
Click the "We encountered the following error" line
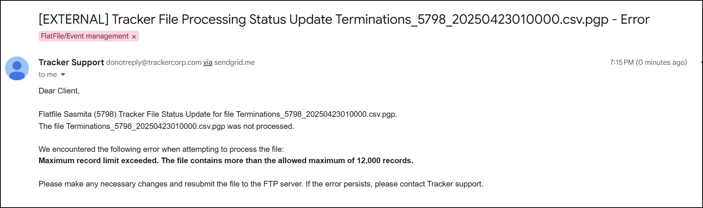tap(161, 149)
